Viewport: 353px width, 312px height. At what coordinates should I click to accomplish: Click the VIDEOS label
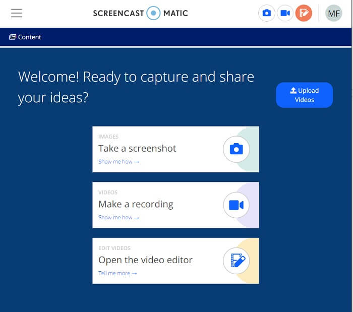click(108, 193)
